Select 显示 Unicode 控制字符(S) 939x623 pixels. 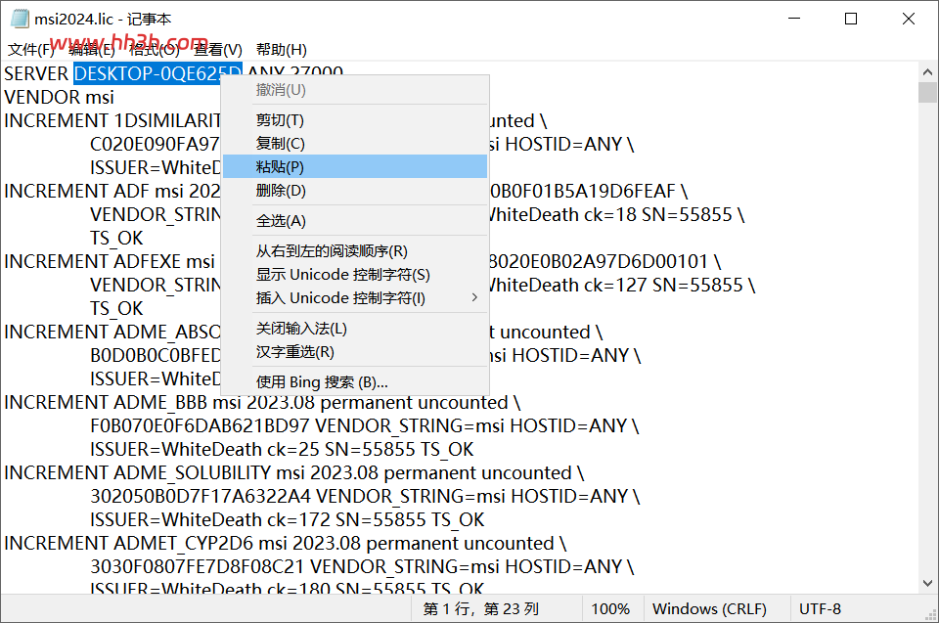click(x=355, y=275)
